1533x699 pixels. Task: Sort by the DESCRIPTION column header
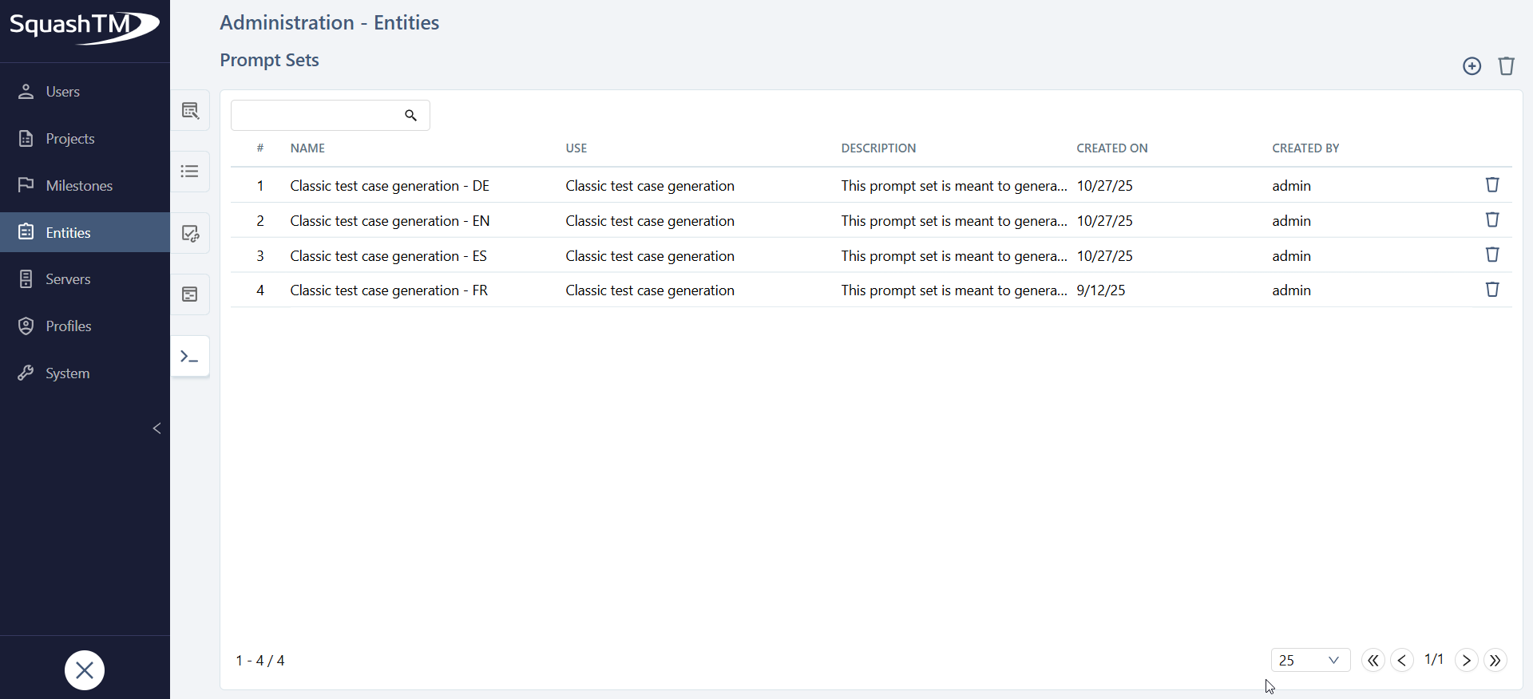click(x=878, y=148)
